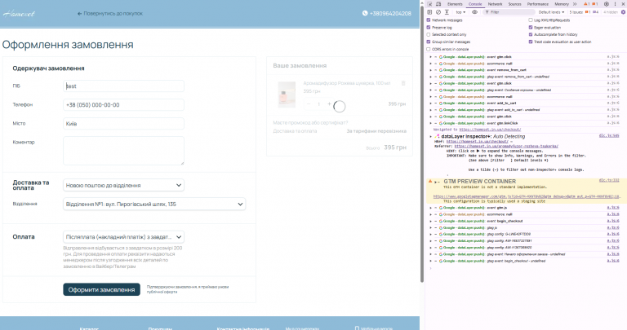Uncheck the Preserve log checkbox
Image resolution: width=627 pixels, height=330 pixels.
pyautogui.click(x=429, y=28)
